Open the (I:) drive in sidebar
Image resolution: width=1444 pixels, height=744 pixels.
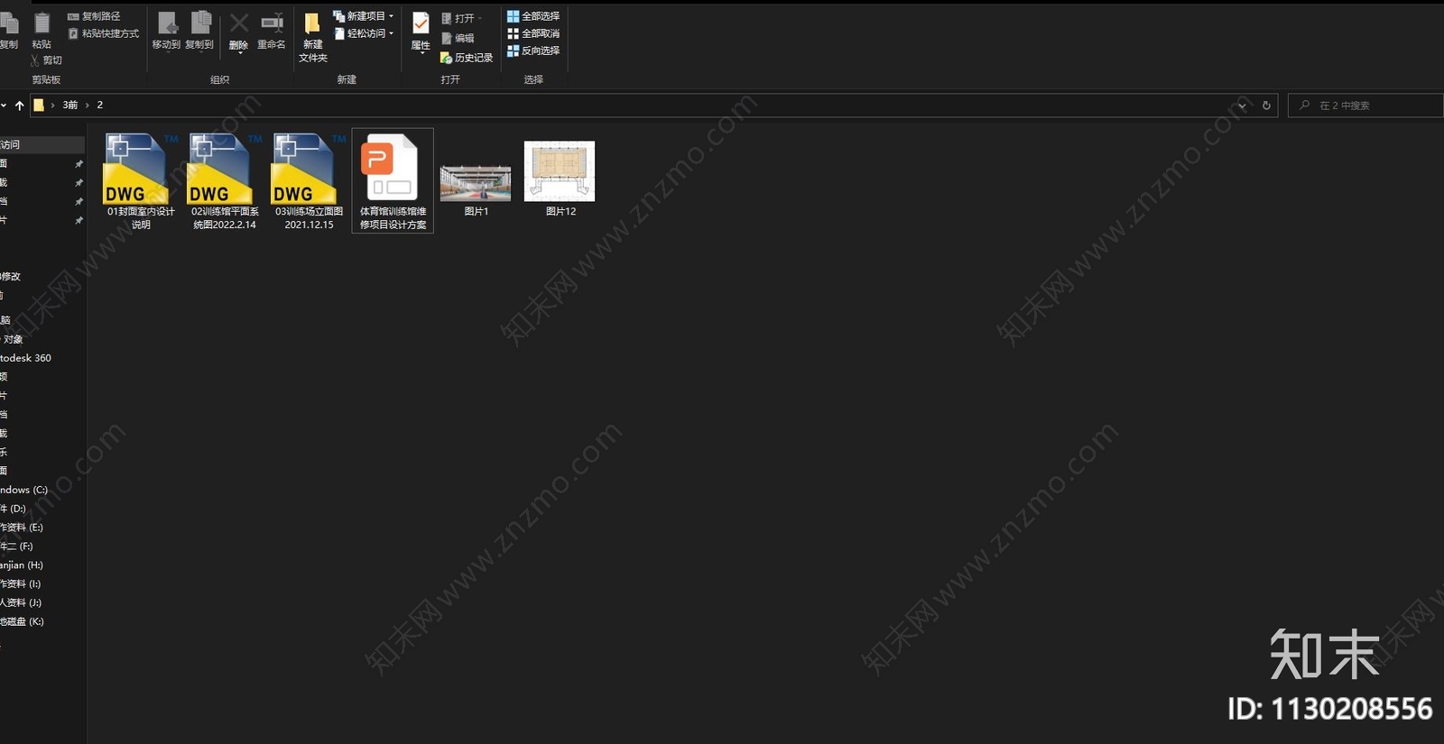pos(20,584)
